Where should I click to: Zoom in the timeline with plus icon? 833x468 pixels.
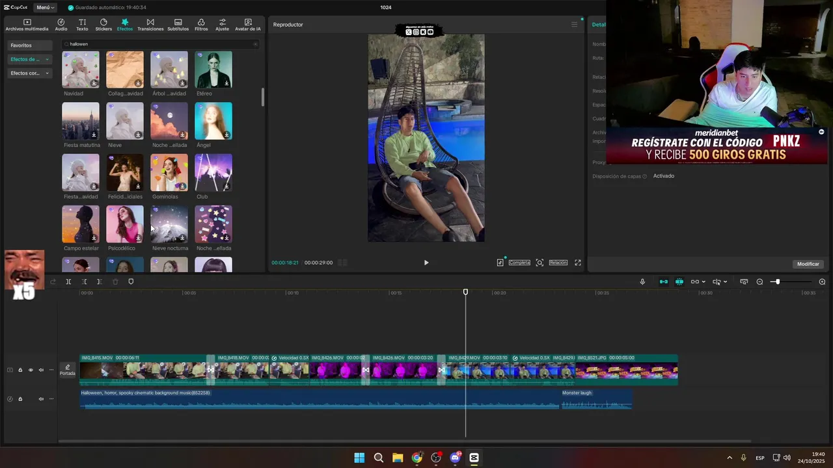click(x=822, y=281)
